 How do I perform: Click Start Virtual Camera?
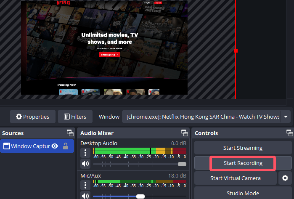(235, 178)
